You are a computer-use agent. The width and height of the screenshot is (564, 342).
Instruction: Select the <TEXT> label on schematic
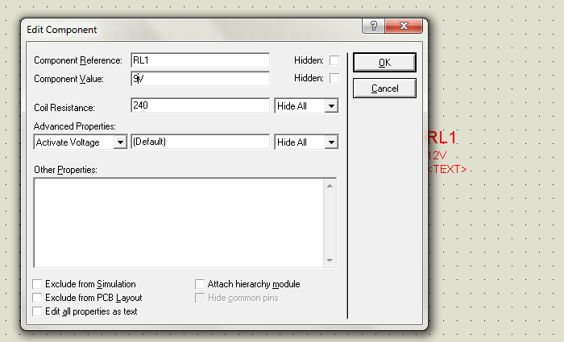click(x=447, y=169)
